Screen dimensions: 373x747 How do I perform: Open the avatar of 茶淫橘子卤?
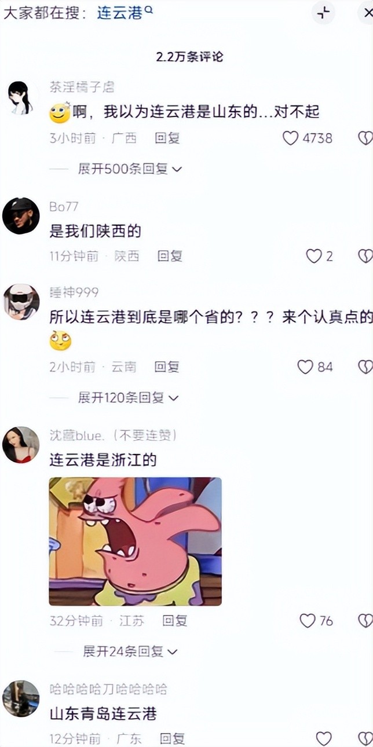[21, 98]
